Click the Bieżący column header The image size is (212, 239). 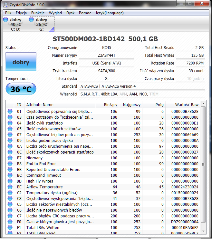(x=107, y=105)
